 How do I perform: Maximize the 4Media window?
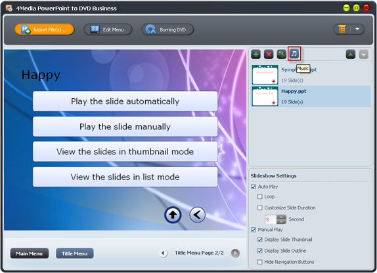click(x=356, y=8)
